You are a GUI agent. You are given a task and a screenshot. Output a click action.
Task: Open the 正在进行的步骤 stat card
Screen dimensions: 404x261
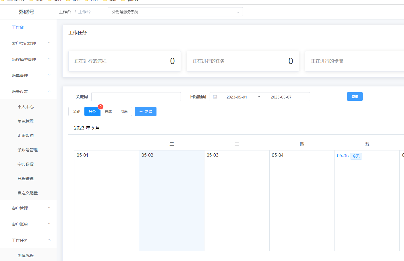coord(354,61)
